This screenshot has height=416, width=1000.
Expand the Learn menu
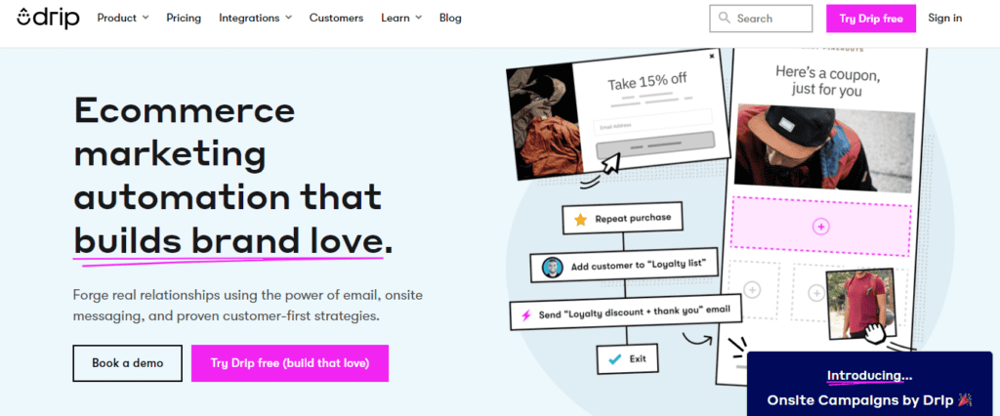402,18
